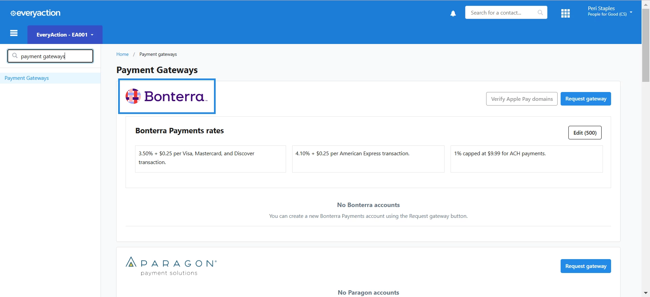The image size is (650, 297).
Task: Click the No Paragon accounts message
Action: click(368, 293)
